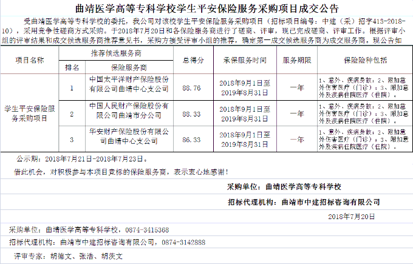Click phone number 0874-3415368
413x264 pixels.
click(147, 231)
